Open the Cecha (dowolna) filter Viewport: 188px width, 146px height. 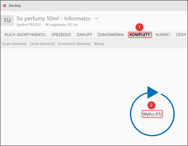coord(42,44)
